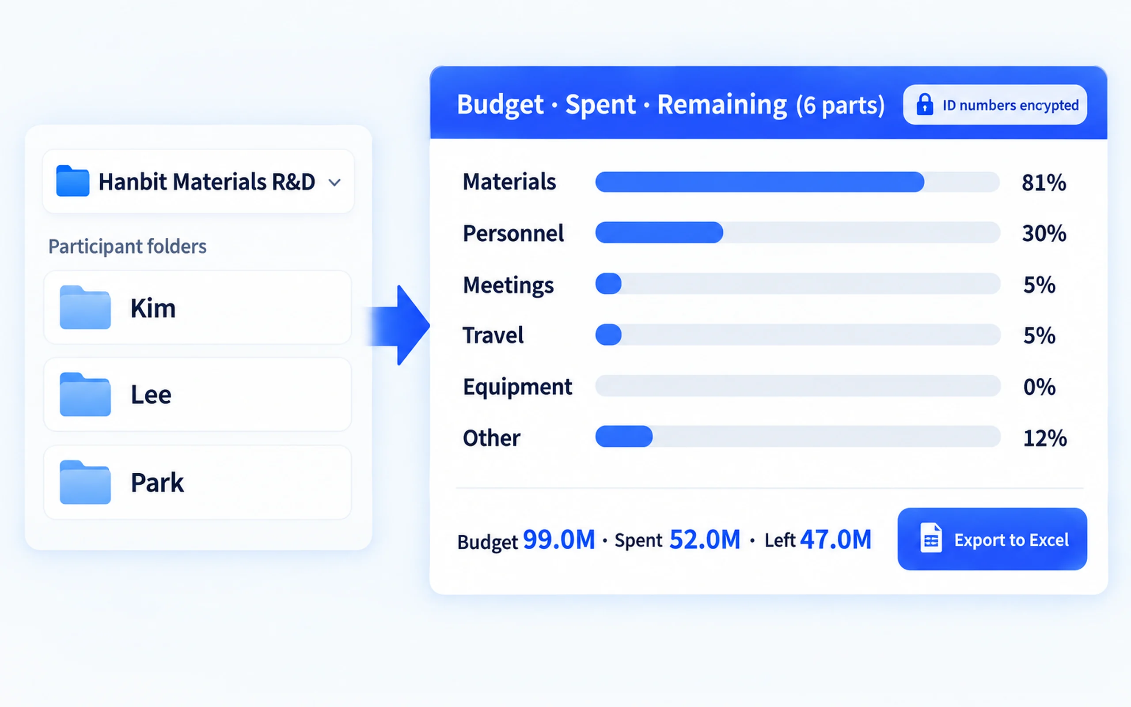The image size is (1131, 707).
Task: Select the Equipment budget row label
Action: click(517, 387)
